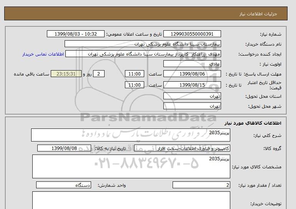Click the need number field 1299030550000391

(x=192, y=34)
